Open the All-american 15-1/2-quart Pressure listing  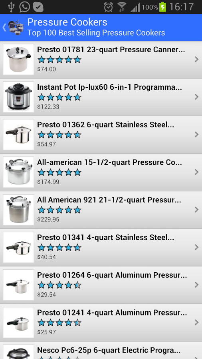tap(101, 172)
